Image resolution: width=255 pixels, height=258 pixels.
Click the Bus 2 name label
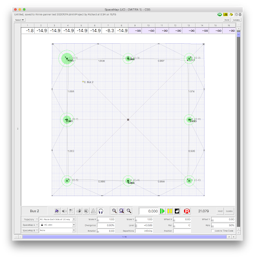coord(34,211)
